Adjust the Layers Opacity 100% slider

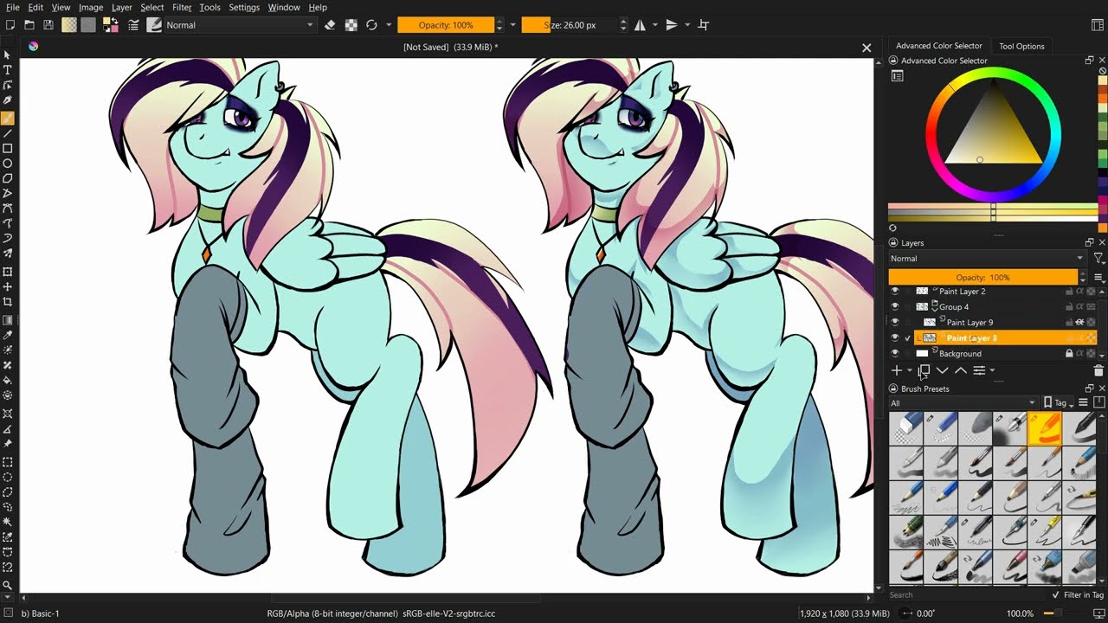point(982,278)
